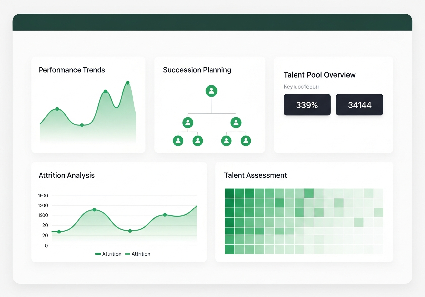Image resolution: width=425 pixels, height=297 pixels.
Task: Click the third bottom-row person icon from left
Action: pyautogui.click(x=226, y=141)
